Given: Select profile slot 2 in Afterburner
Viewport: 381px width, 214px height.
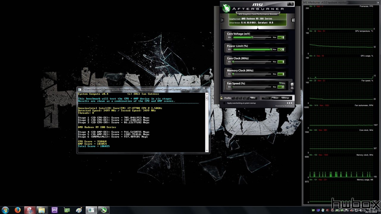Looking at the screenshot, I should [x=237, y=98].
